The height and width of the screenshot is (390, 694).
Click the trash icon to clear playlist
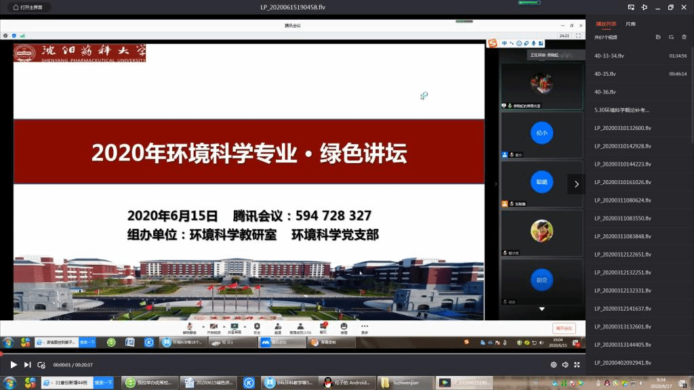(684, 37)
